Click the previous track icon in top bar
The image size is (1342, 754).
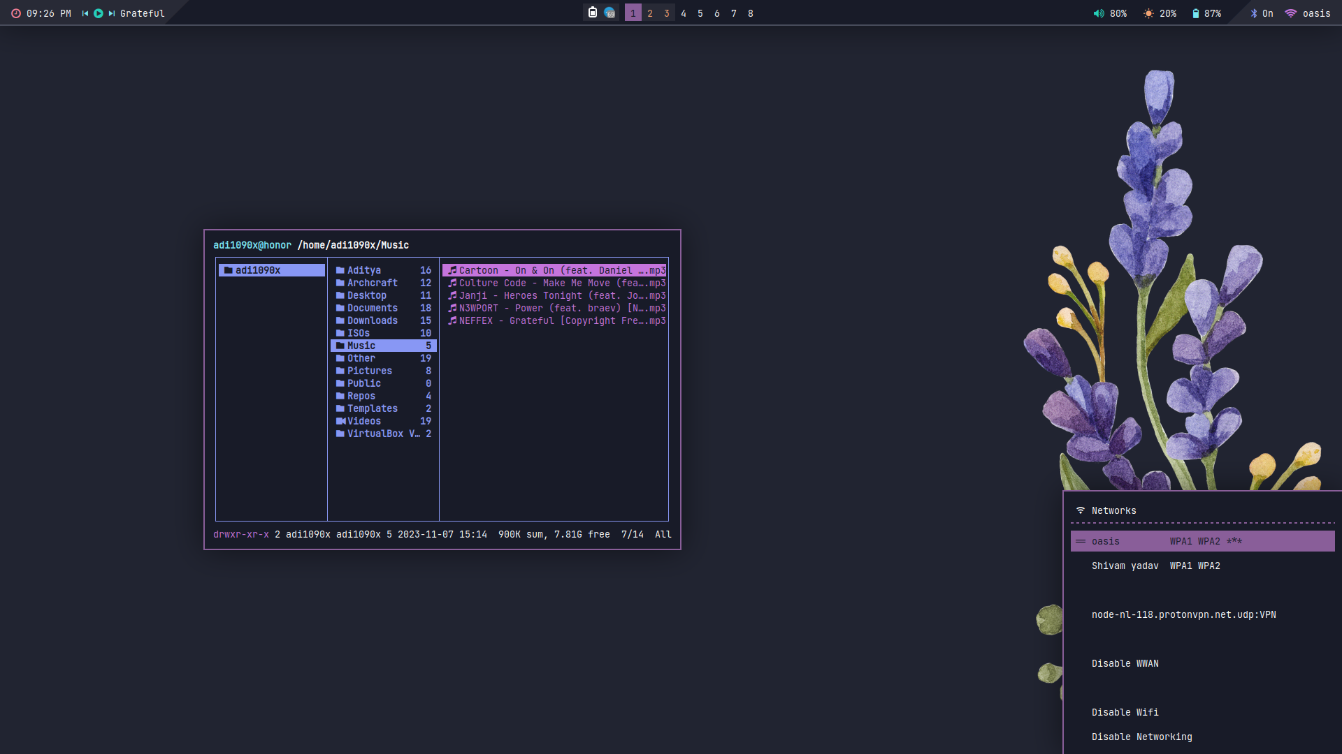coord(85,13)
